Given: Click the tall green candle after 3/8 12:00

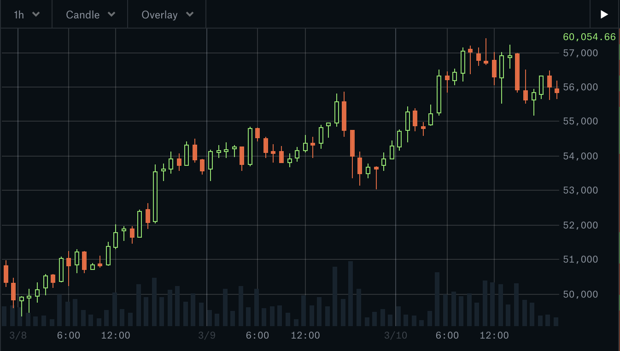Looking at the screenshot, I should point(155,196).
